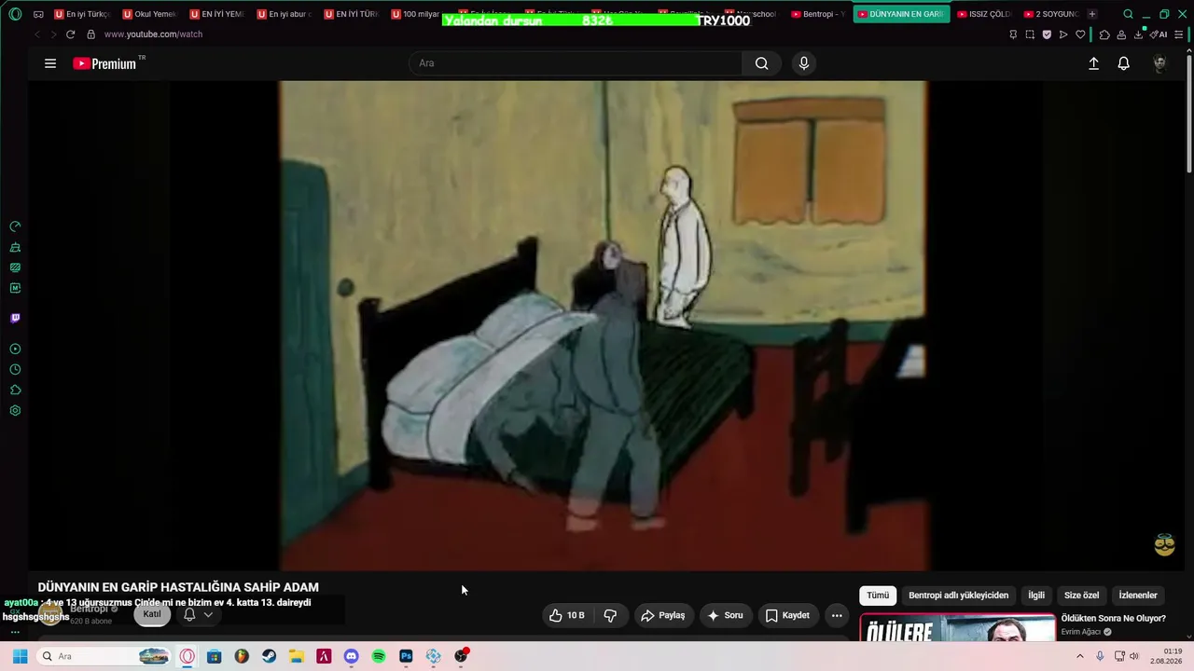
Task: Open the M chip sidebar icon
Action: tap(15, 288)
